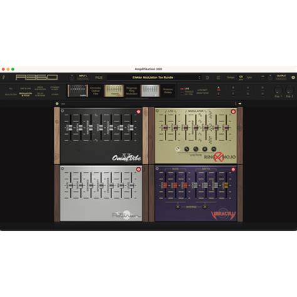Click the input level knob

[x=71, y=78]
